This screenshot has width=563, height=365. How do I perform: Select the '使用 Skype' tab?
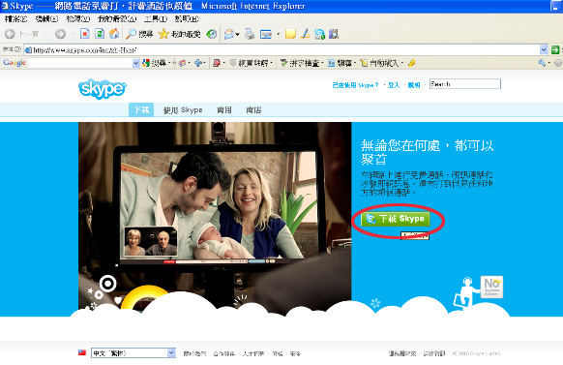[x=183, y=110]
